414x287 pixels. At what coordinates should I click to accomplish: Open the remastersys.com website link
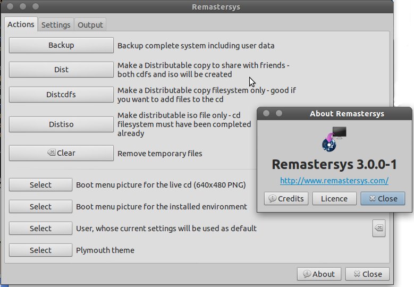pyautogui.click(x=334, y=181)
